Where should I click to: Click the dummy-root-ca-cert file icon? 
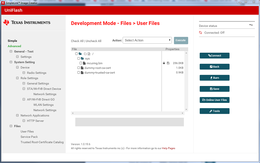(x=82, y=68)
